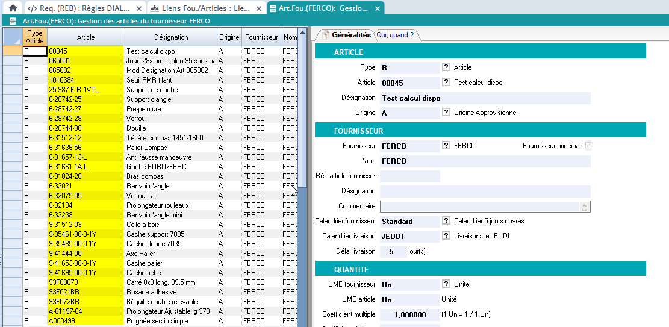669x327 pixels.
Task: Click the Origine field lookup icon
Action: pos(446,113)
